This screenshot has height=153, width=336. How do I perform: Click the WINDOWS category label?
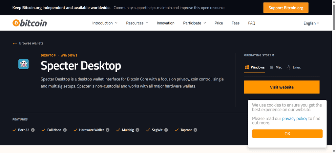(x=69, y=56)
